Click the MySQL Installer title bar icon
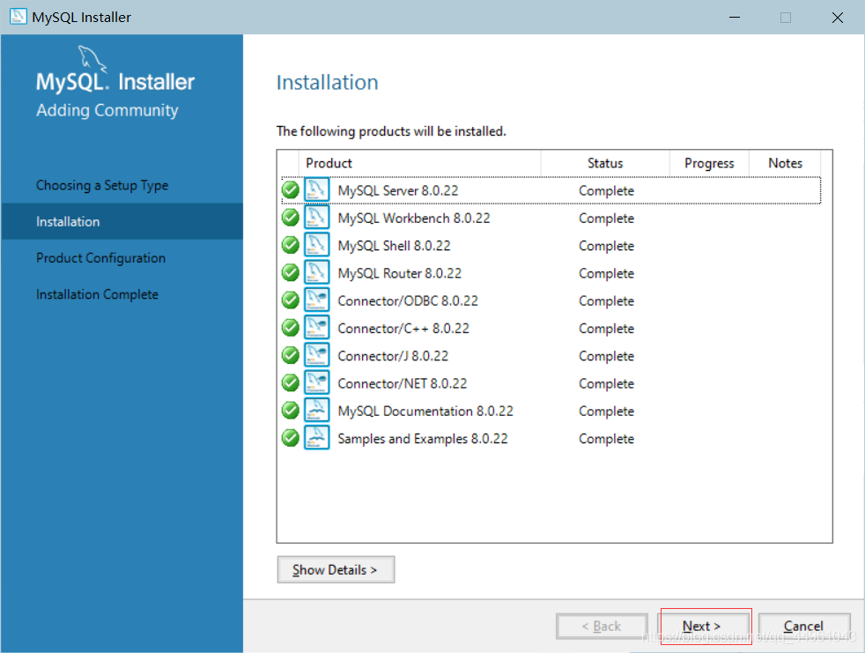Viewport: 865px width, 653px height. (18, 17)
